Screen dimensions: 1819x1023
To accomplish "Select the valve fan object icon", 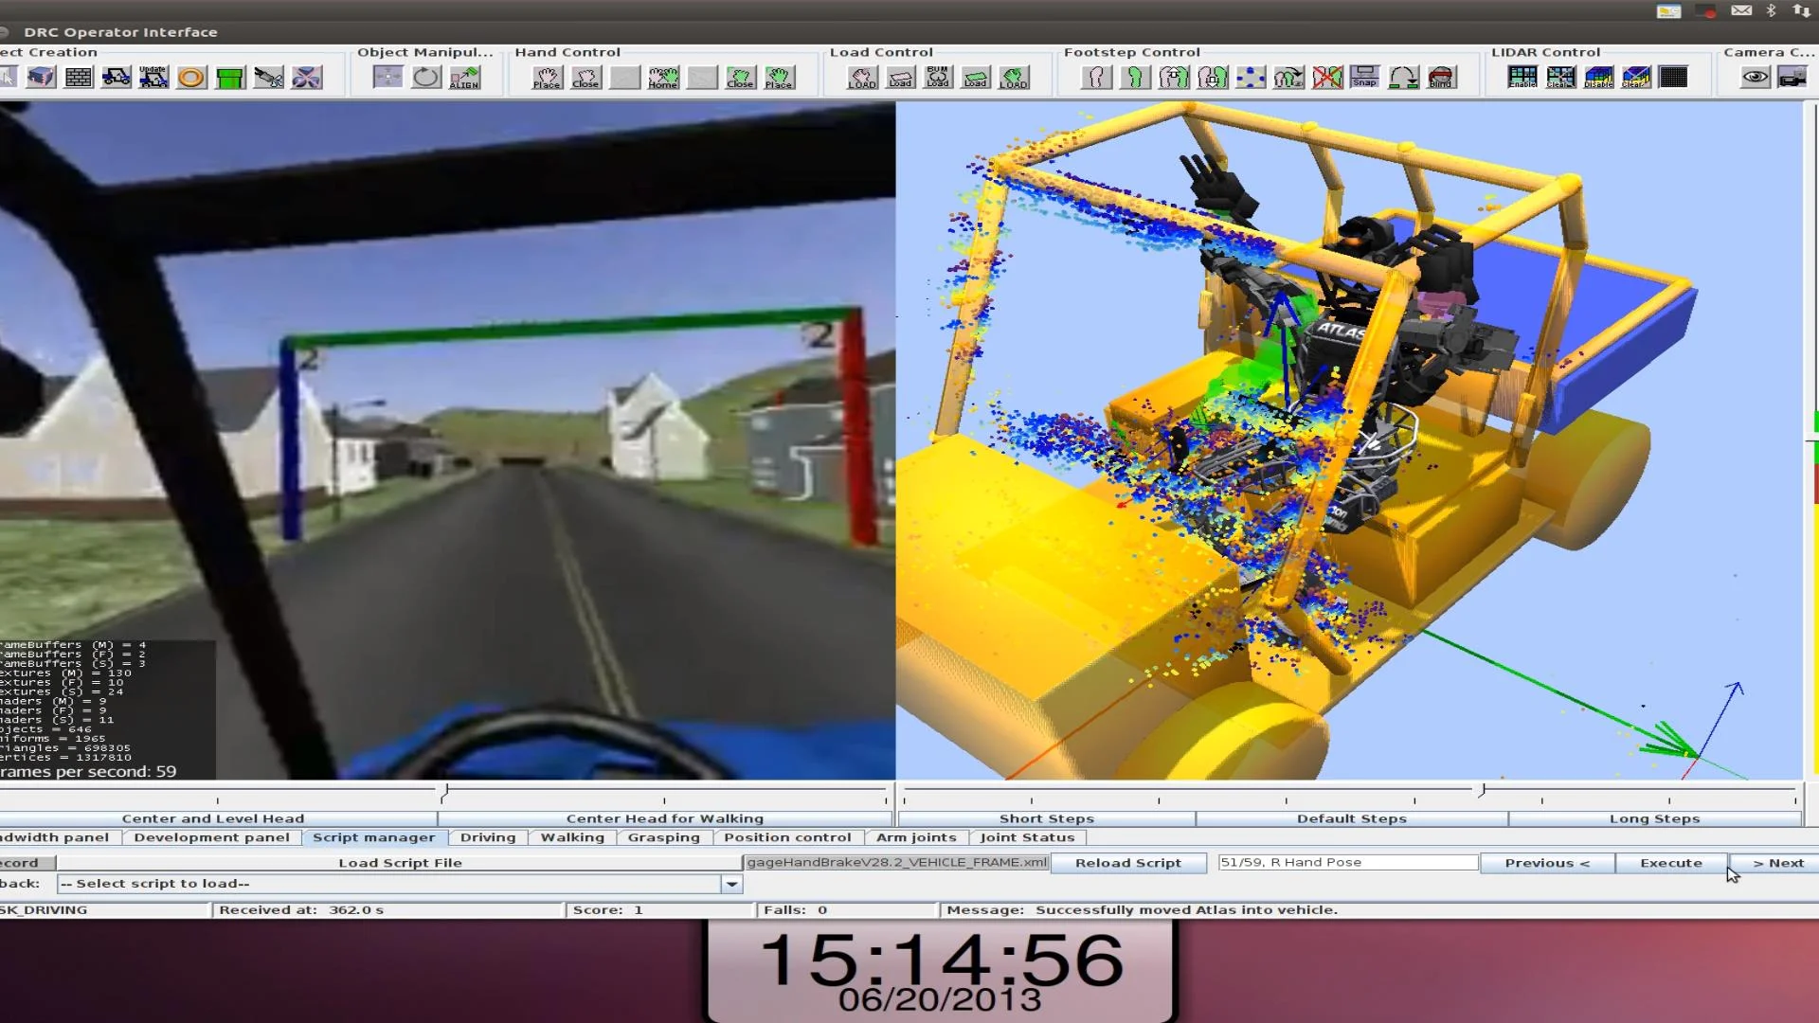I will pos(306,77).
